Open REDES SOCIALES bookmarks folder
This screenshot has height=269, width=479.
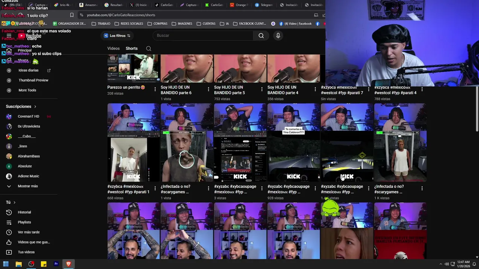(x=129, y=24)
